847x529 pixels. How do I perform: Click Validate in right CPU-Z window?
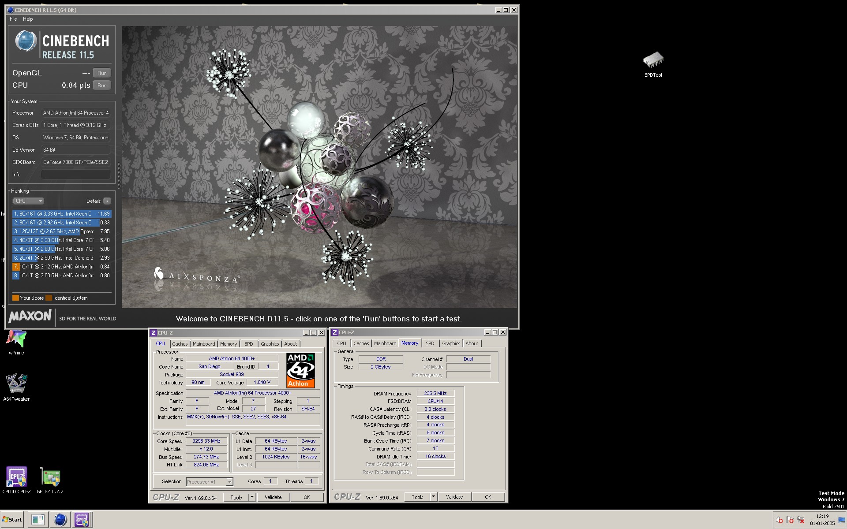coord(454,497)
